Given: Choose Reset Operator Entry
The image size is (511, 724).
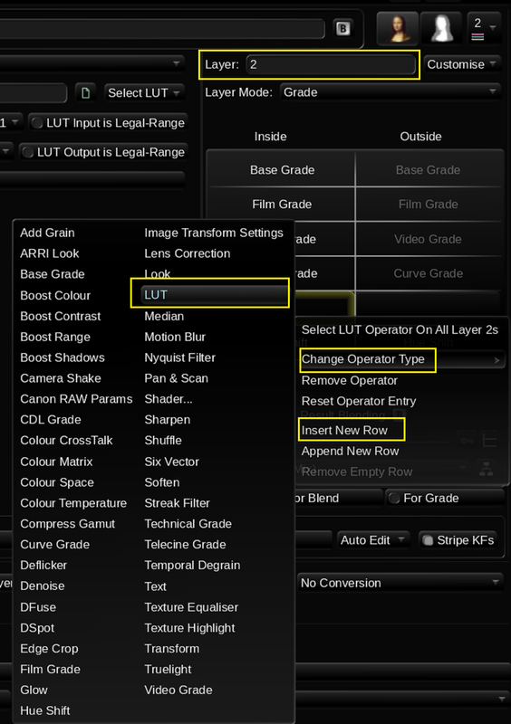Looking at the screenshot, I should pos(359,401).
